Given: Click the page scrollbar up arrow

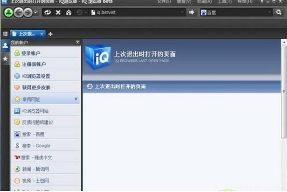Looking at the screenshot, I should tap(284, 42).
